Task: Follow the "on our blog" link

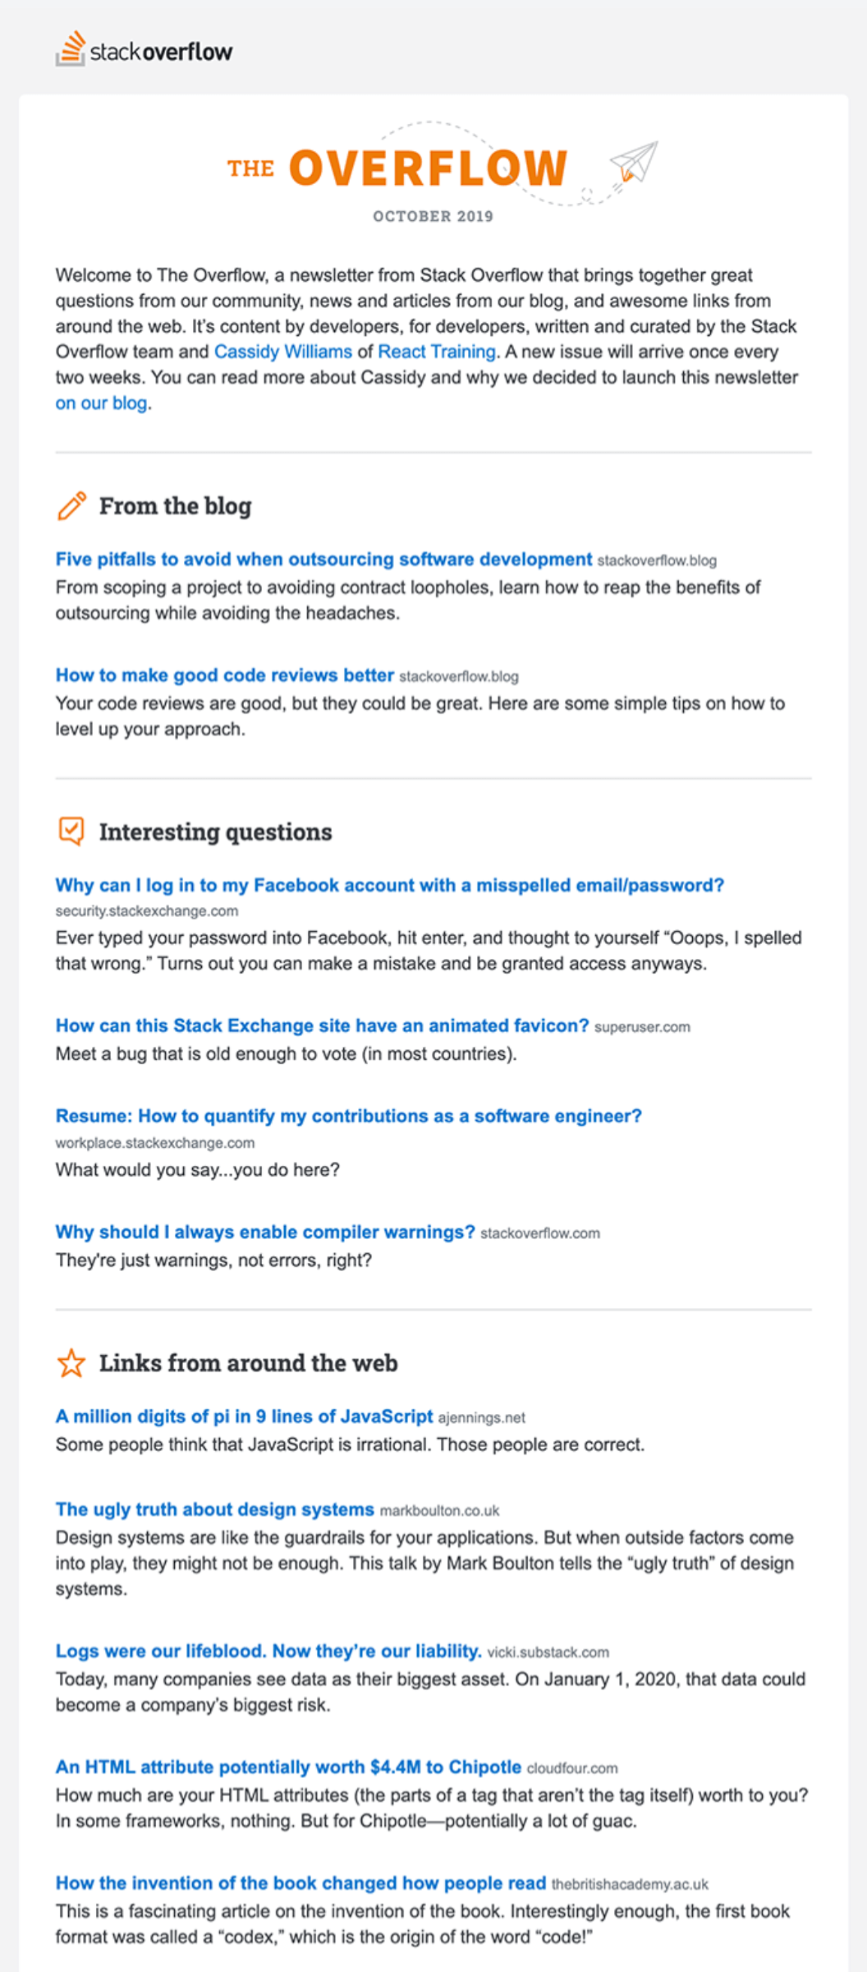Action: click(101, 403)
